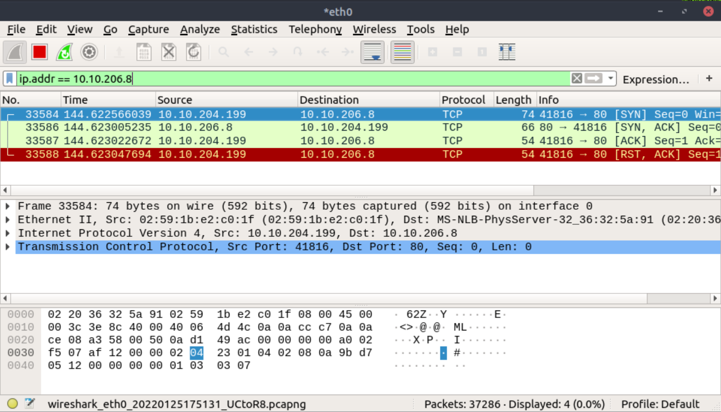Reload the capture file
Image resolution: width=721 pixels, height=412 pixels.
[x=194, y=52]
